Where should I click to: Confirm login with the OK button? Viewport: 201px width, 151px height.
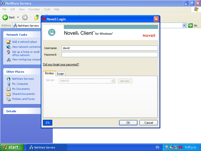[x=128, y=123]
